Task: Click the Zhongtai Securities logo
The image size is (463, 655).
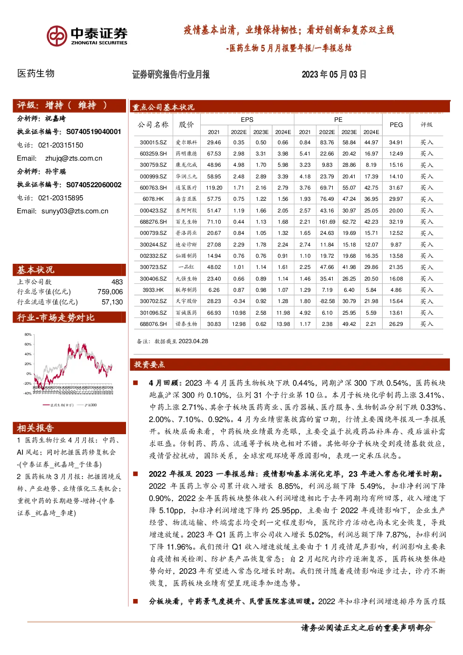Action: [x=87, y=36]
